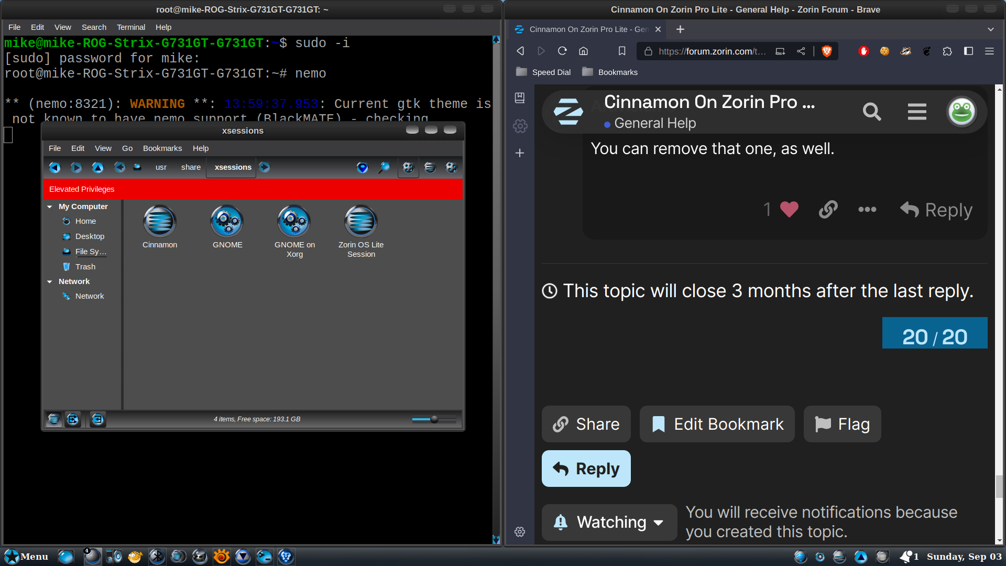Go up to parent folder in Nemo
Image resolution: width=1006 pixels, height=566 pixels.
coord(97,167)
